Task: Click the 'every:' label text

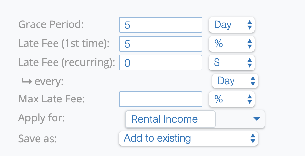Action: click(x=49, y=81)
